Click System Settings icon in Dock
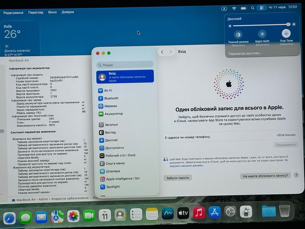 230,212
